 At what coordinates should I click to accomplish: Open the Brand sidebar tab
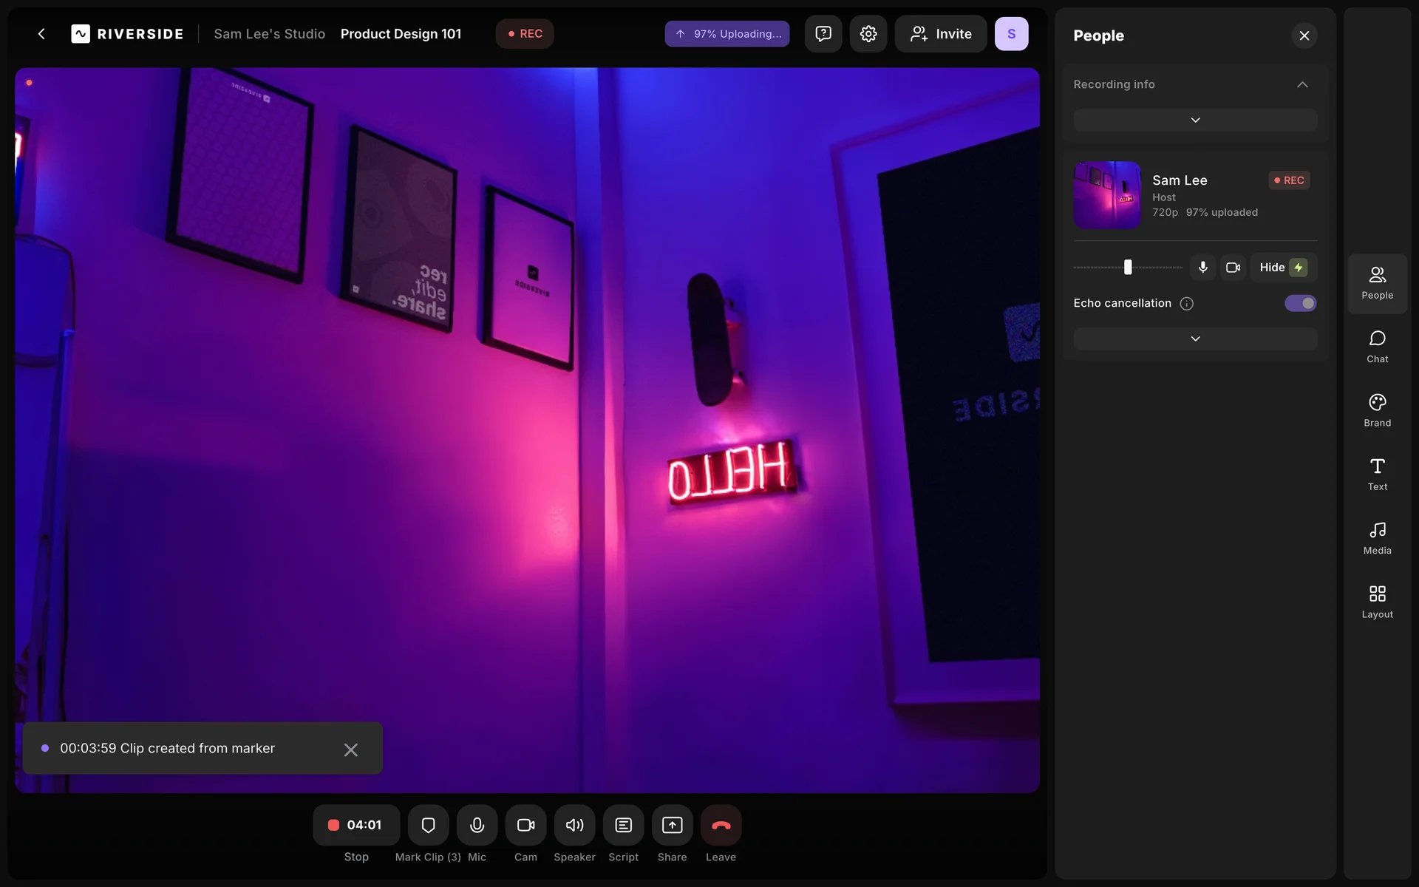coord(1377,409)
